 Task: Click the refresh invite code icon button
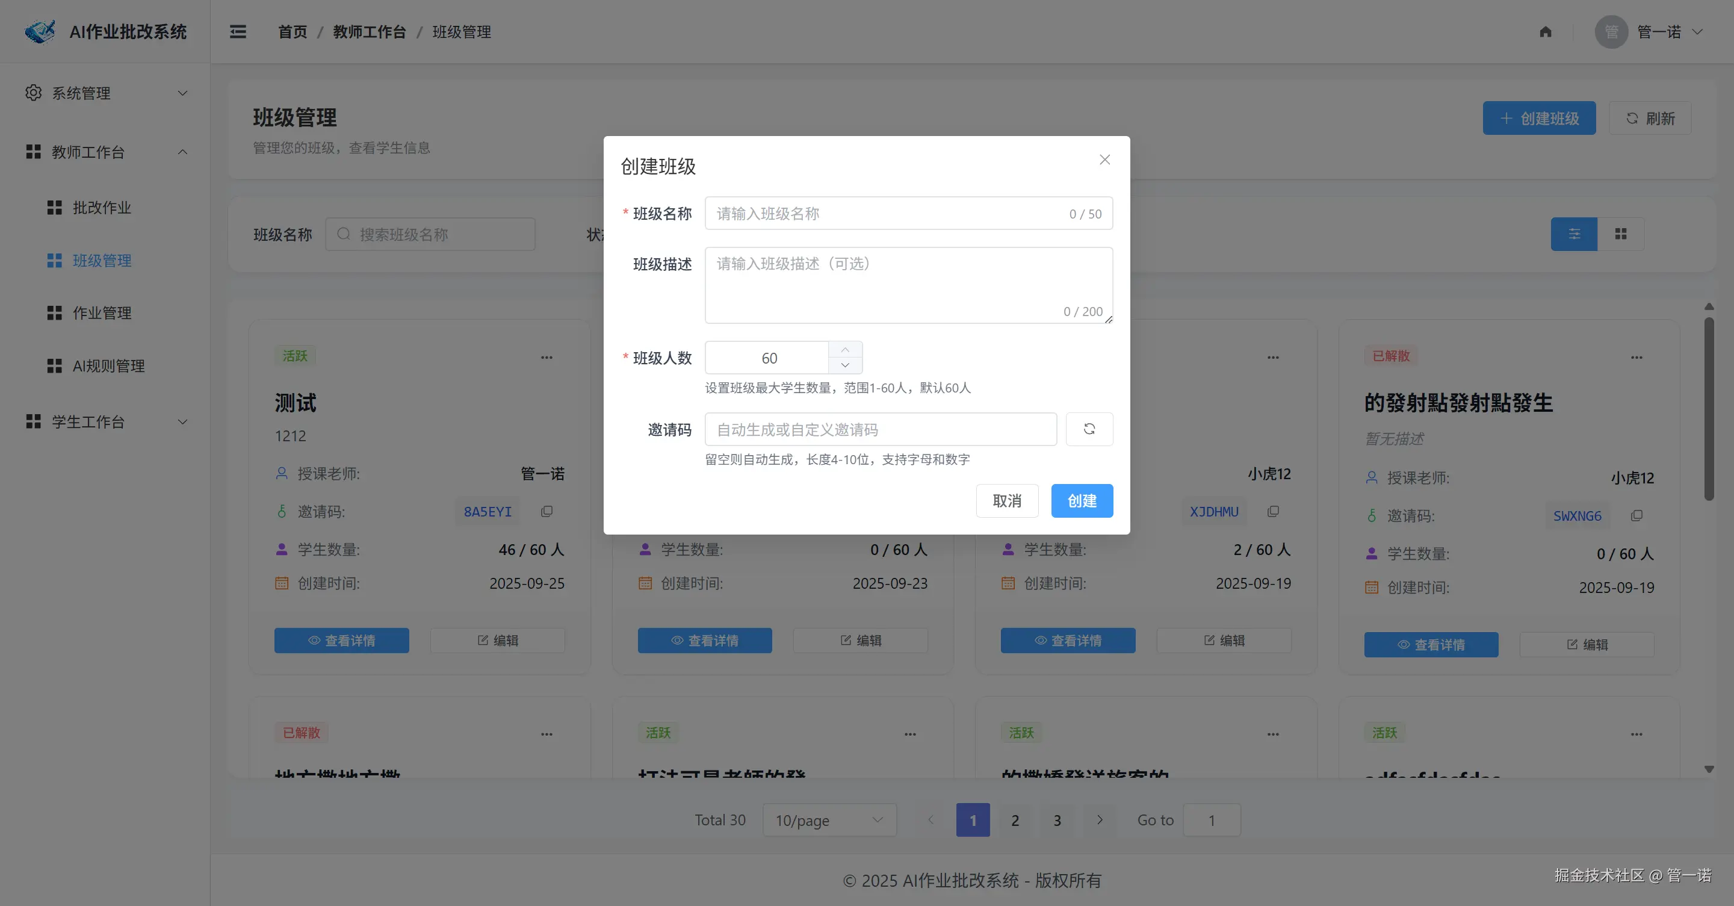pyautogui.click(x=1088, y=429)
